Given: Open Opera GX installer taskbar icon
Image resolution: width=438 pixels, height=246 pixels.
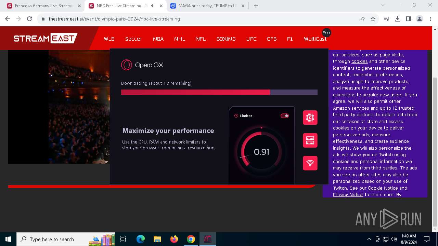Looking at the screenshot, I should (208, 239).
